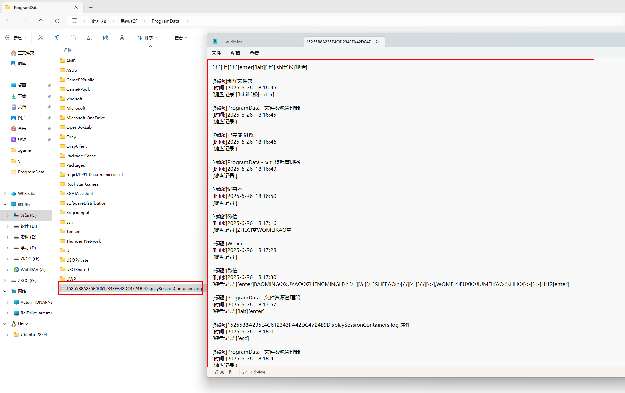Click the Cut scissors icon
The width and height of the screenshot is (625, 393).
[41, 38]
